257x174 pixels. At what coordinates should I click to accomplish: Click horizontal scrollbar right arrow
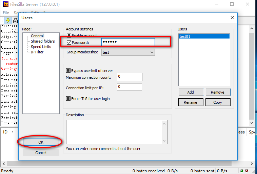(252, 164)
